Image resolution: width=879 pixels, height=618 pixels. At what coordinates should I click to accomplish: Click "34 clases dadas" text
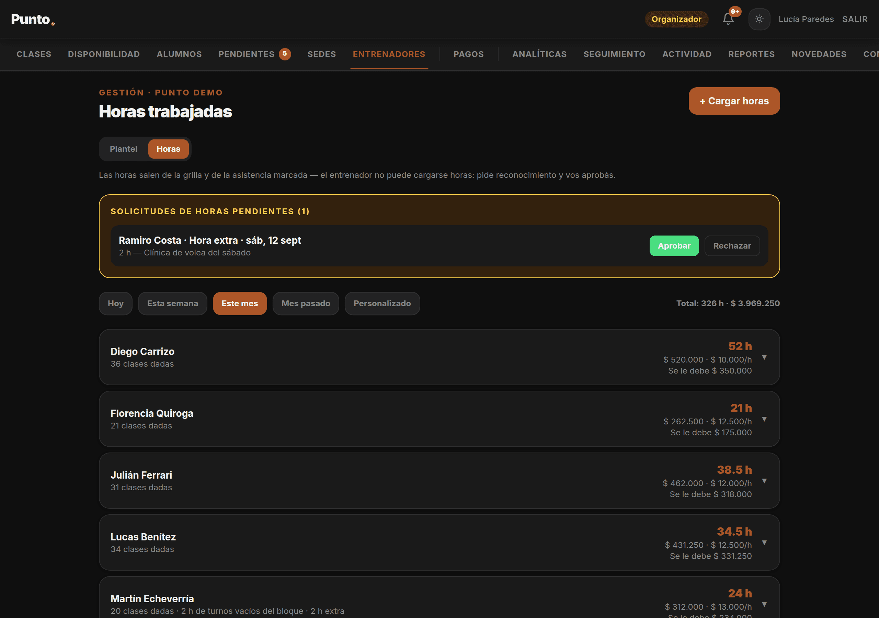click(142, 549)
